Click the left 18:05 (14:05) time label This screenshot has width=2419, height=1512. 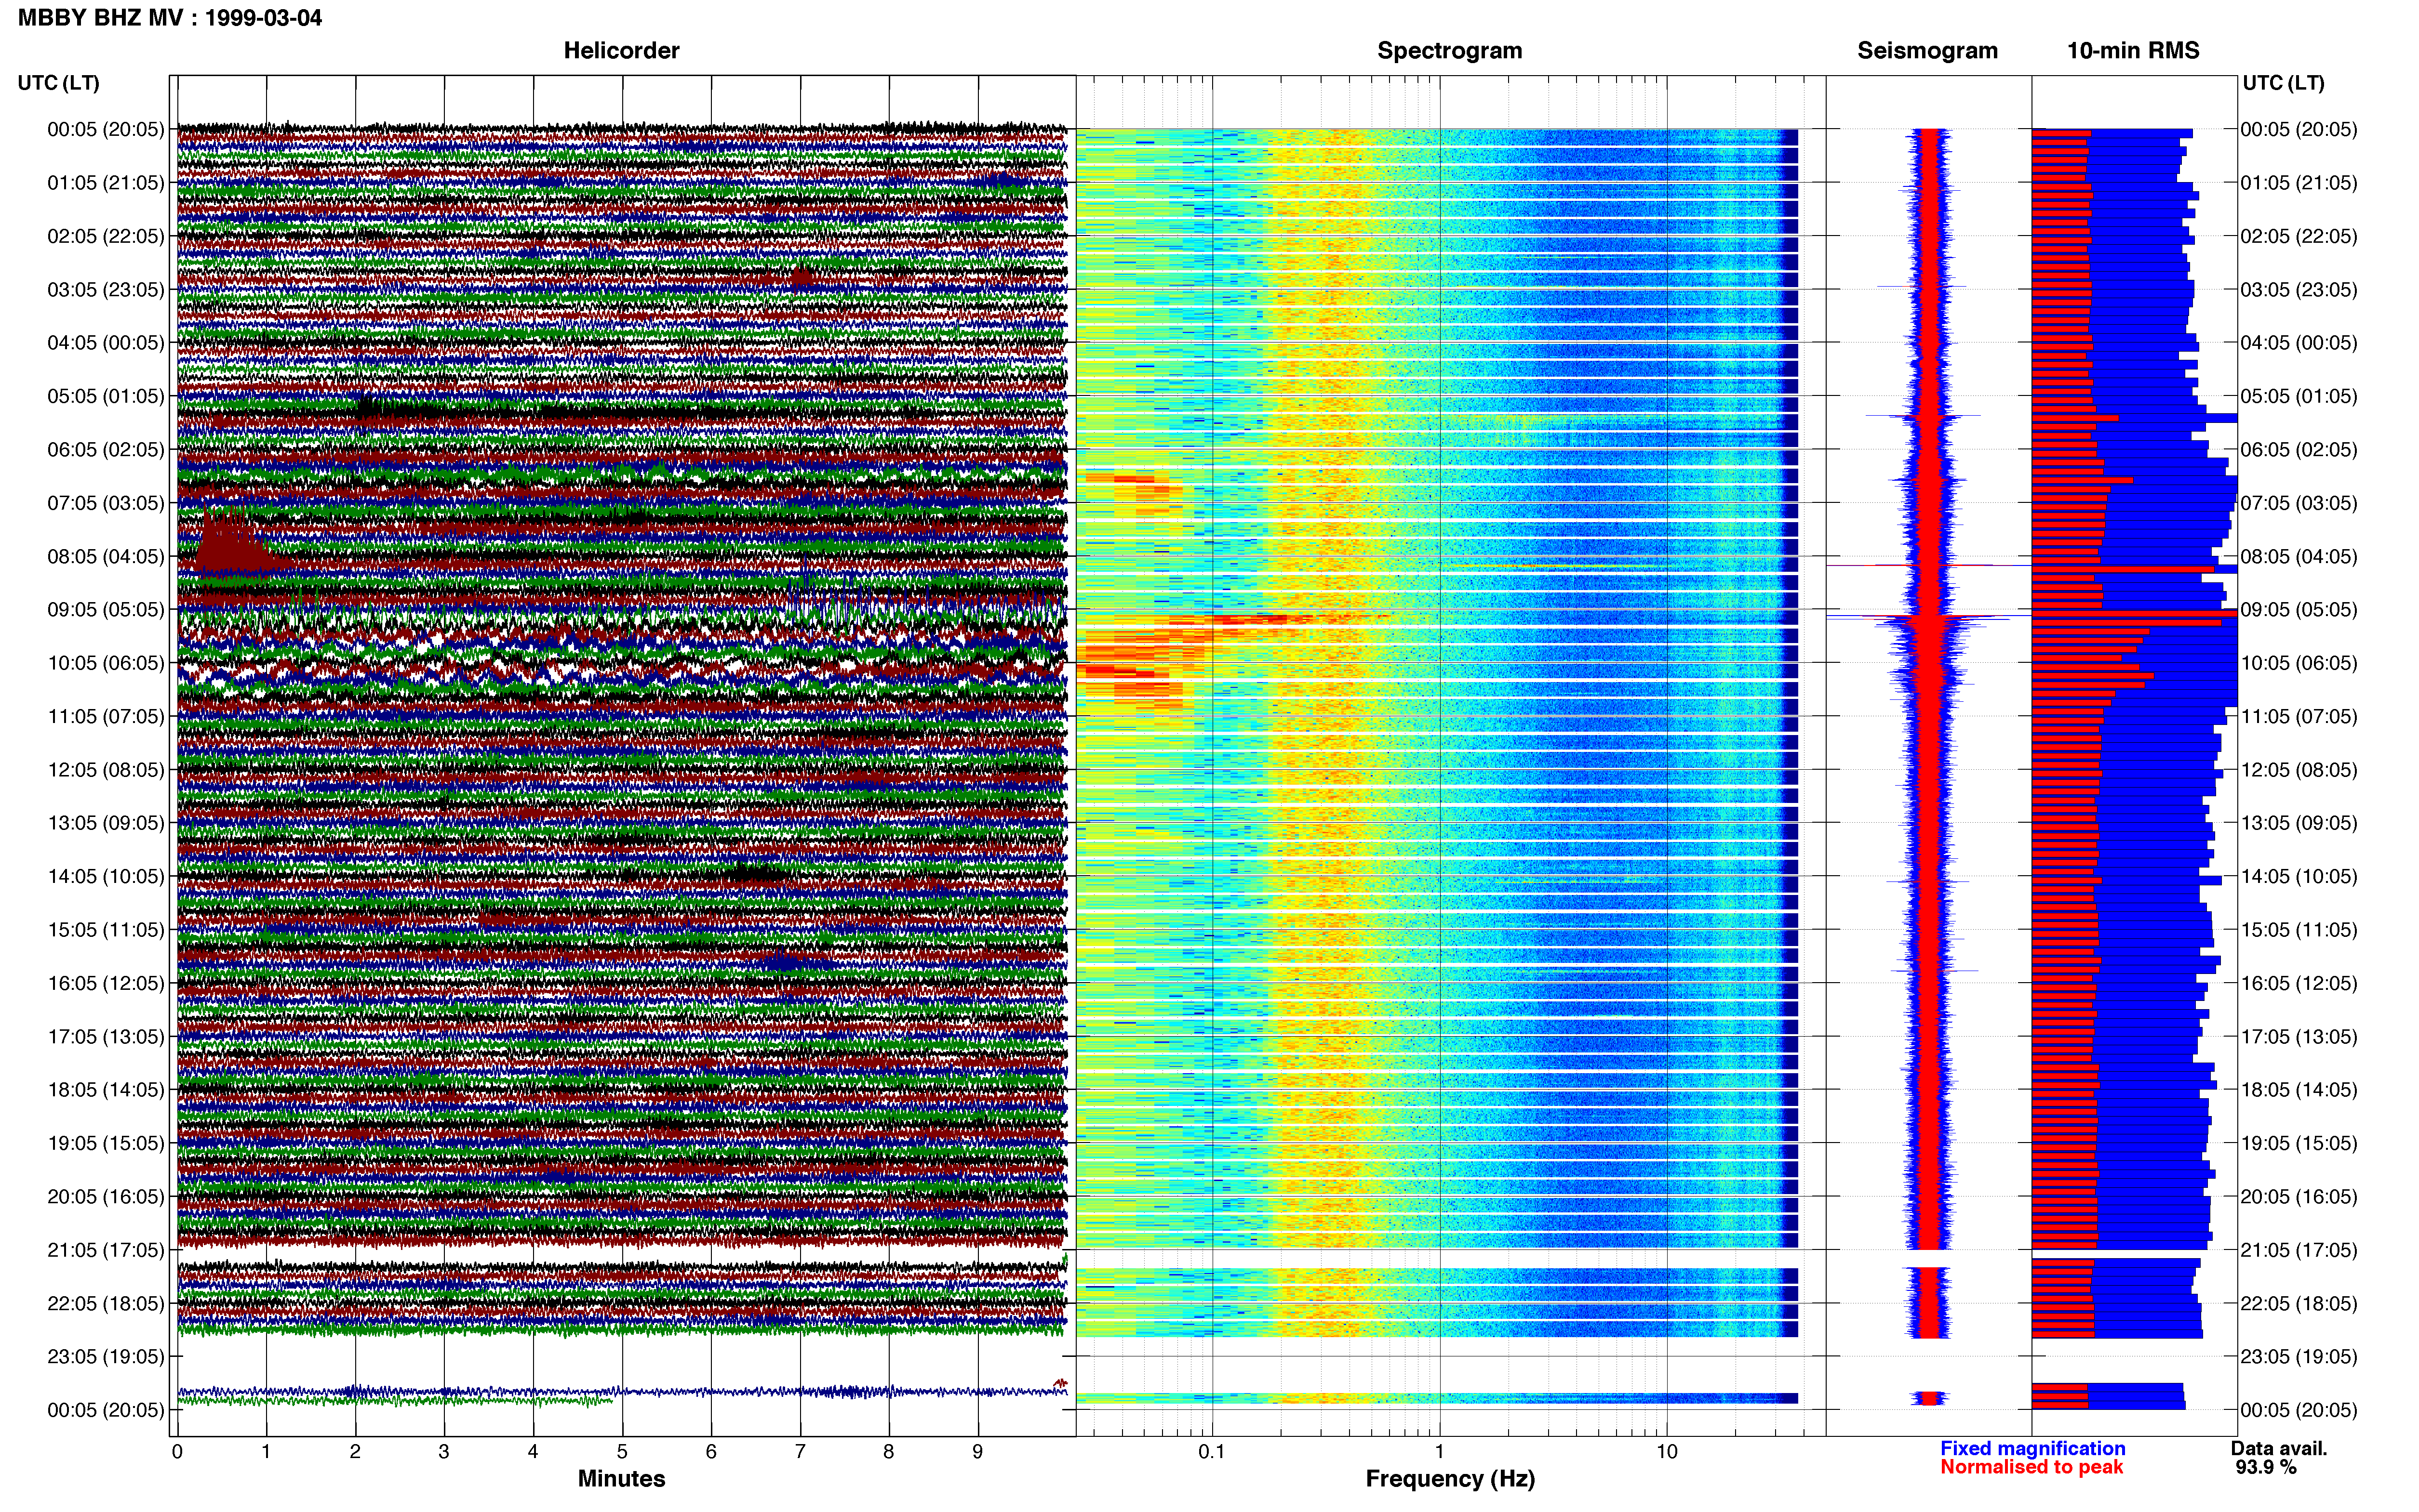click(x=105, y=1090)
